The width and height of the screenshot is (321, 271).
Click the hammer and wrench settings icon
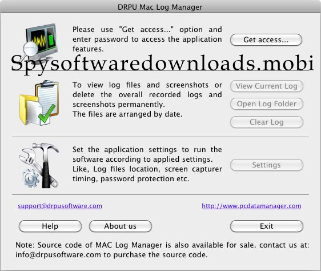[39, 165]
